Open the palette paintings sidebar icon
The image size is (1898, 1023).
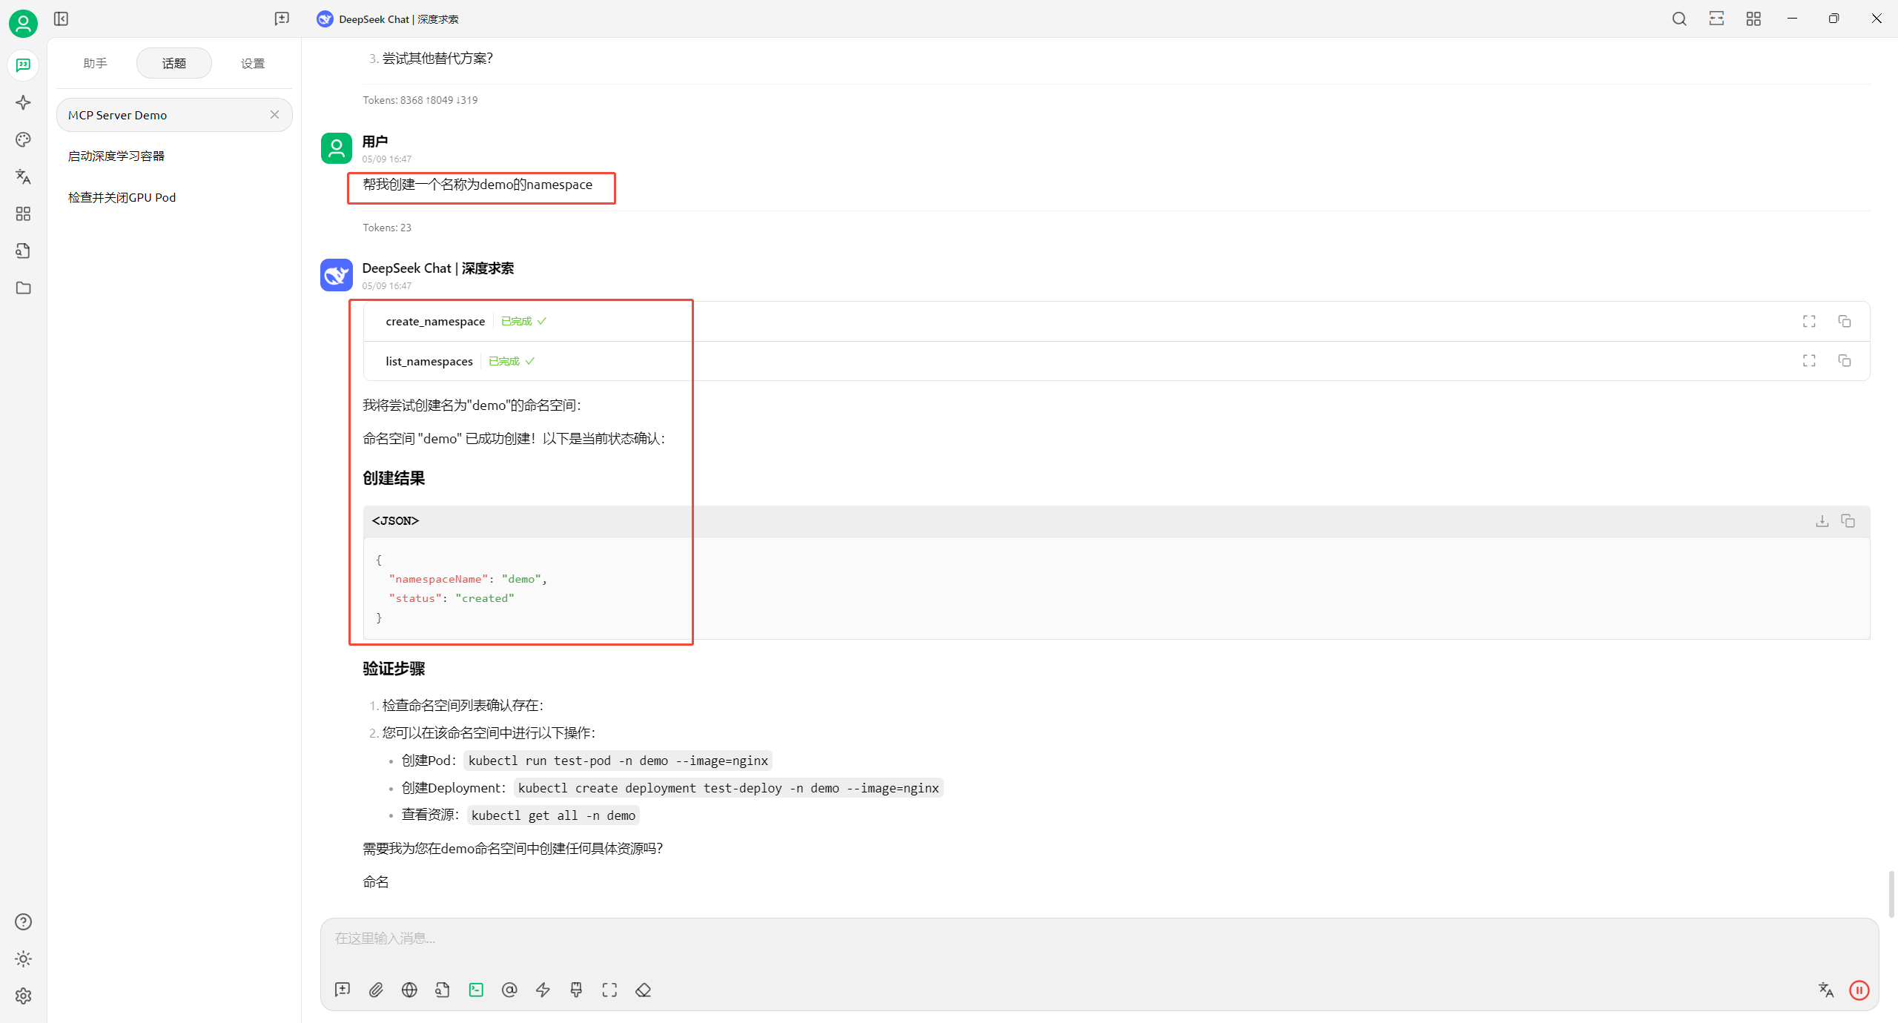click(x=23, y=139)
